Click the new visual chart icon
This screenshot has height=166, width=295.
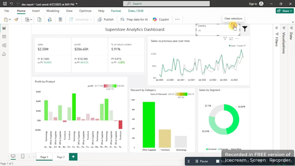[49, 20]
